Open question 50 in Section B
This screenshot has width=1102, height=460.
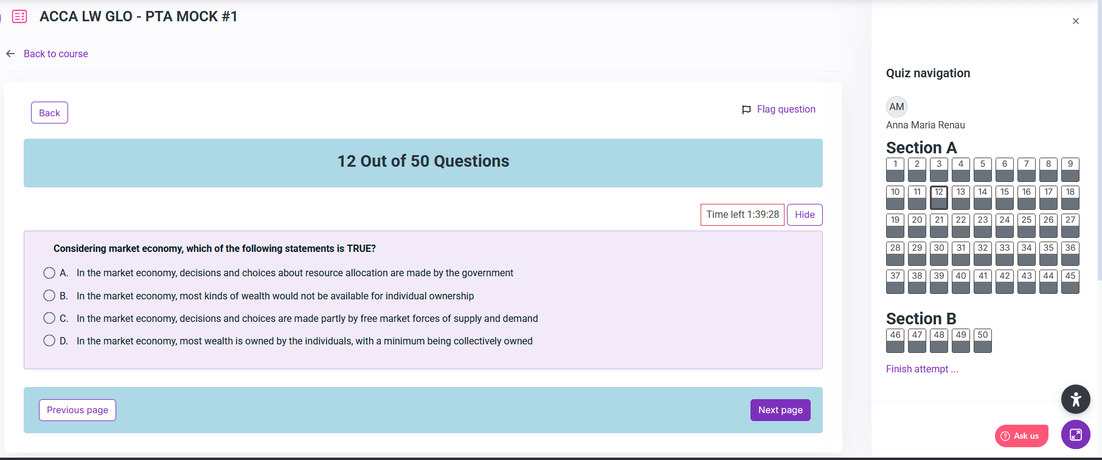(x=982, y=341)
